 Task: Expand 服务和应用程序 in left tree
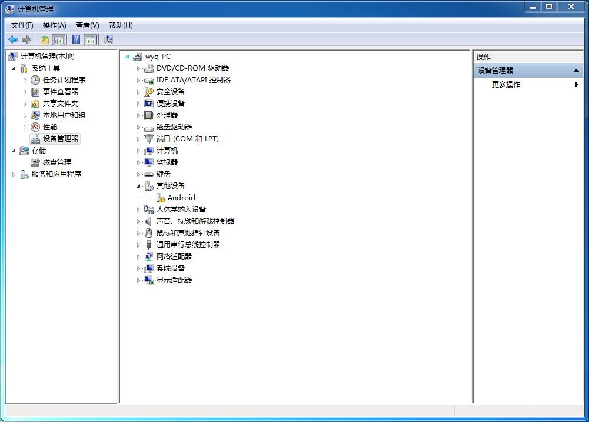(14, 175)
